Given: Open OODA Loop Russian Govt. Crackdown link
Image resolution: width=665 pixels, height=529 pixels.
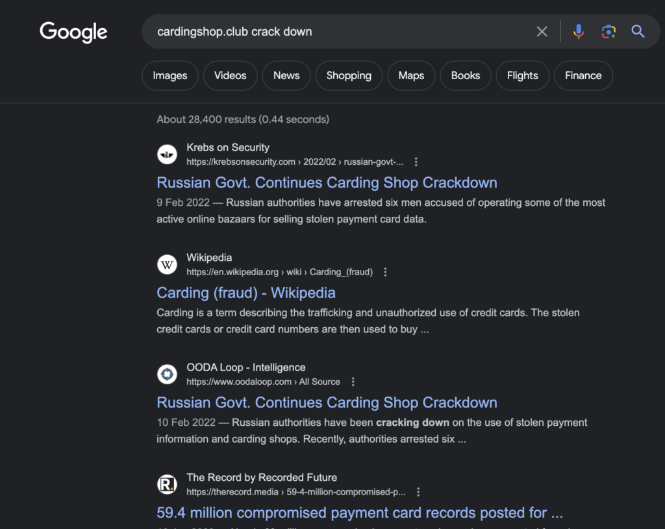Looking at the screenshot, I should [x=327, y=402].
